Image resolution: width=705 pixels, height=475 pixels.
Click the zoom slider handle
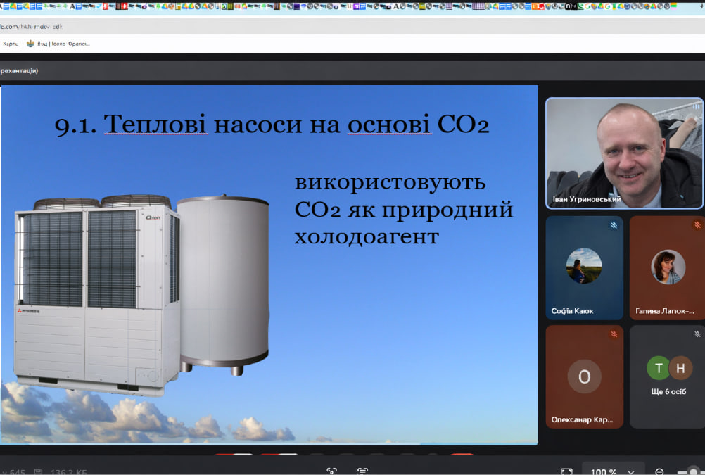click(693, 471)
